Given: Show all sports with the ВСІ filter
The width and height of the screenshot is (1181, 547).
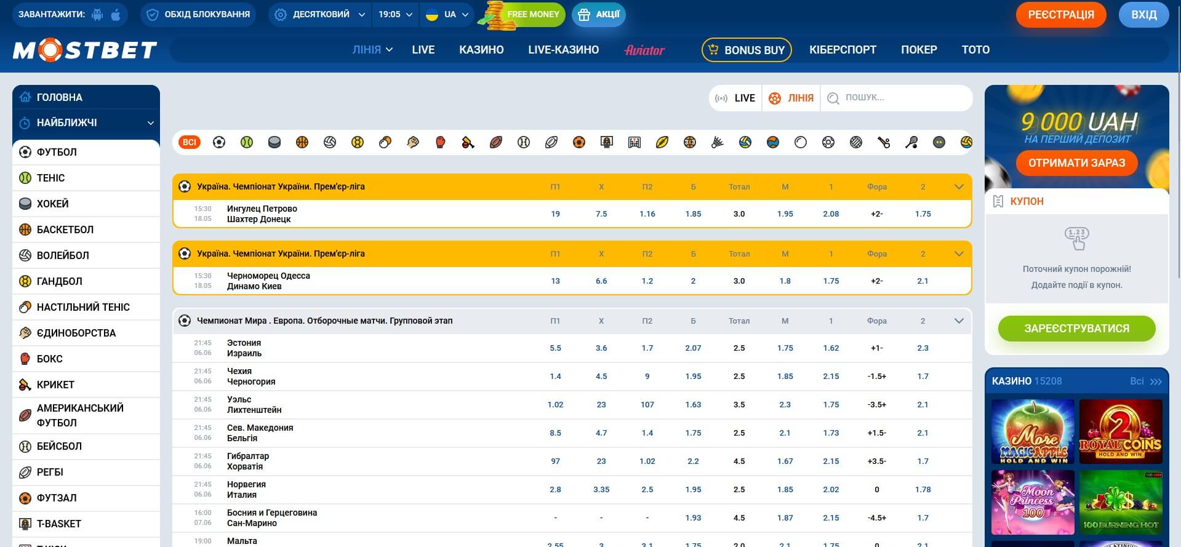Looking at the screenshot, I should (190, 142).
